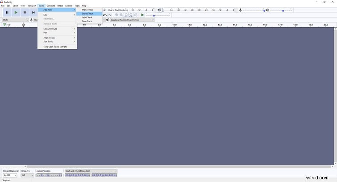This screenshot has height=182, width=337.
Task: Click the 10.0 mark on timeline ruler
Action: click(175, 25)
